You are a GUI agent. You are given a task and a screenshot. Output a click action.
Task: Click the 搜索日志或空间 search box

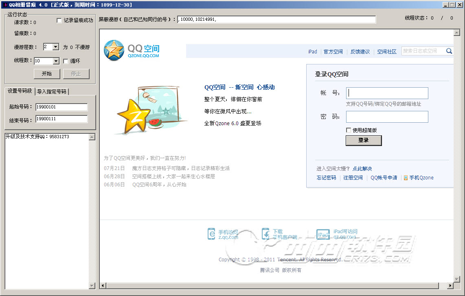pos(424,51)
